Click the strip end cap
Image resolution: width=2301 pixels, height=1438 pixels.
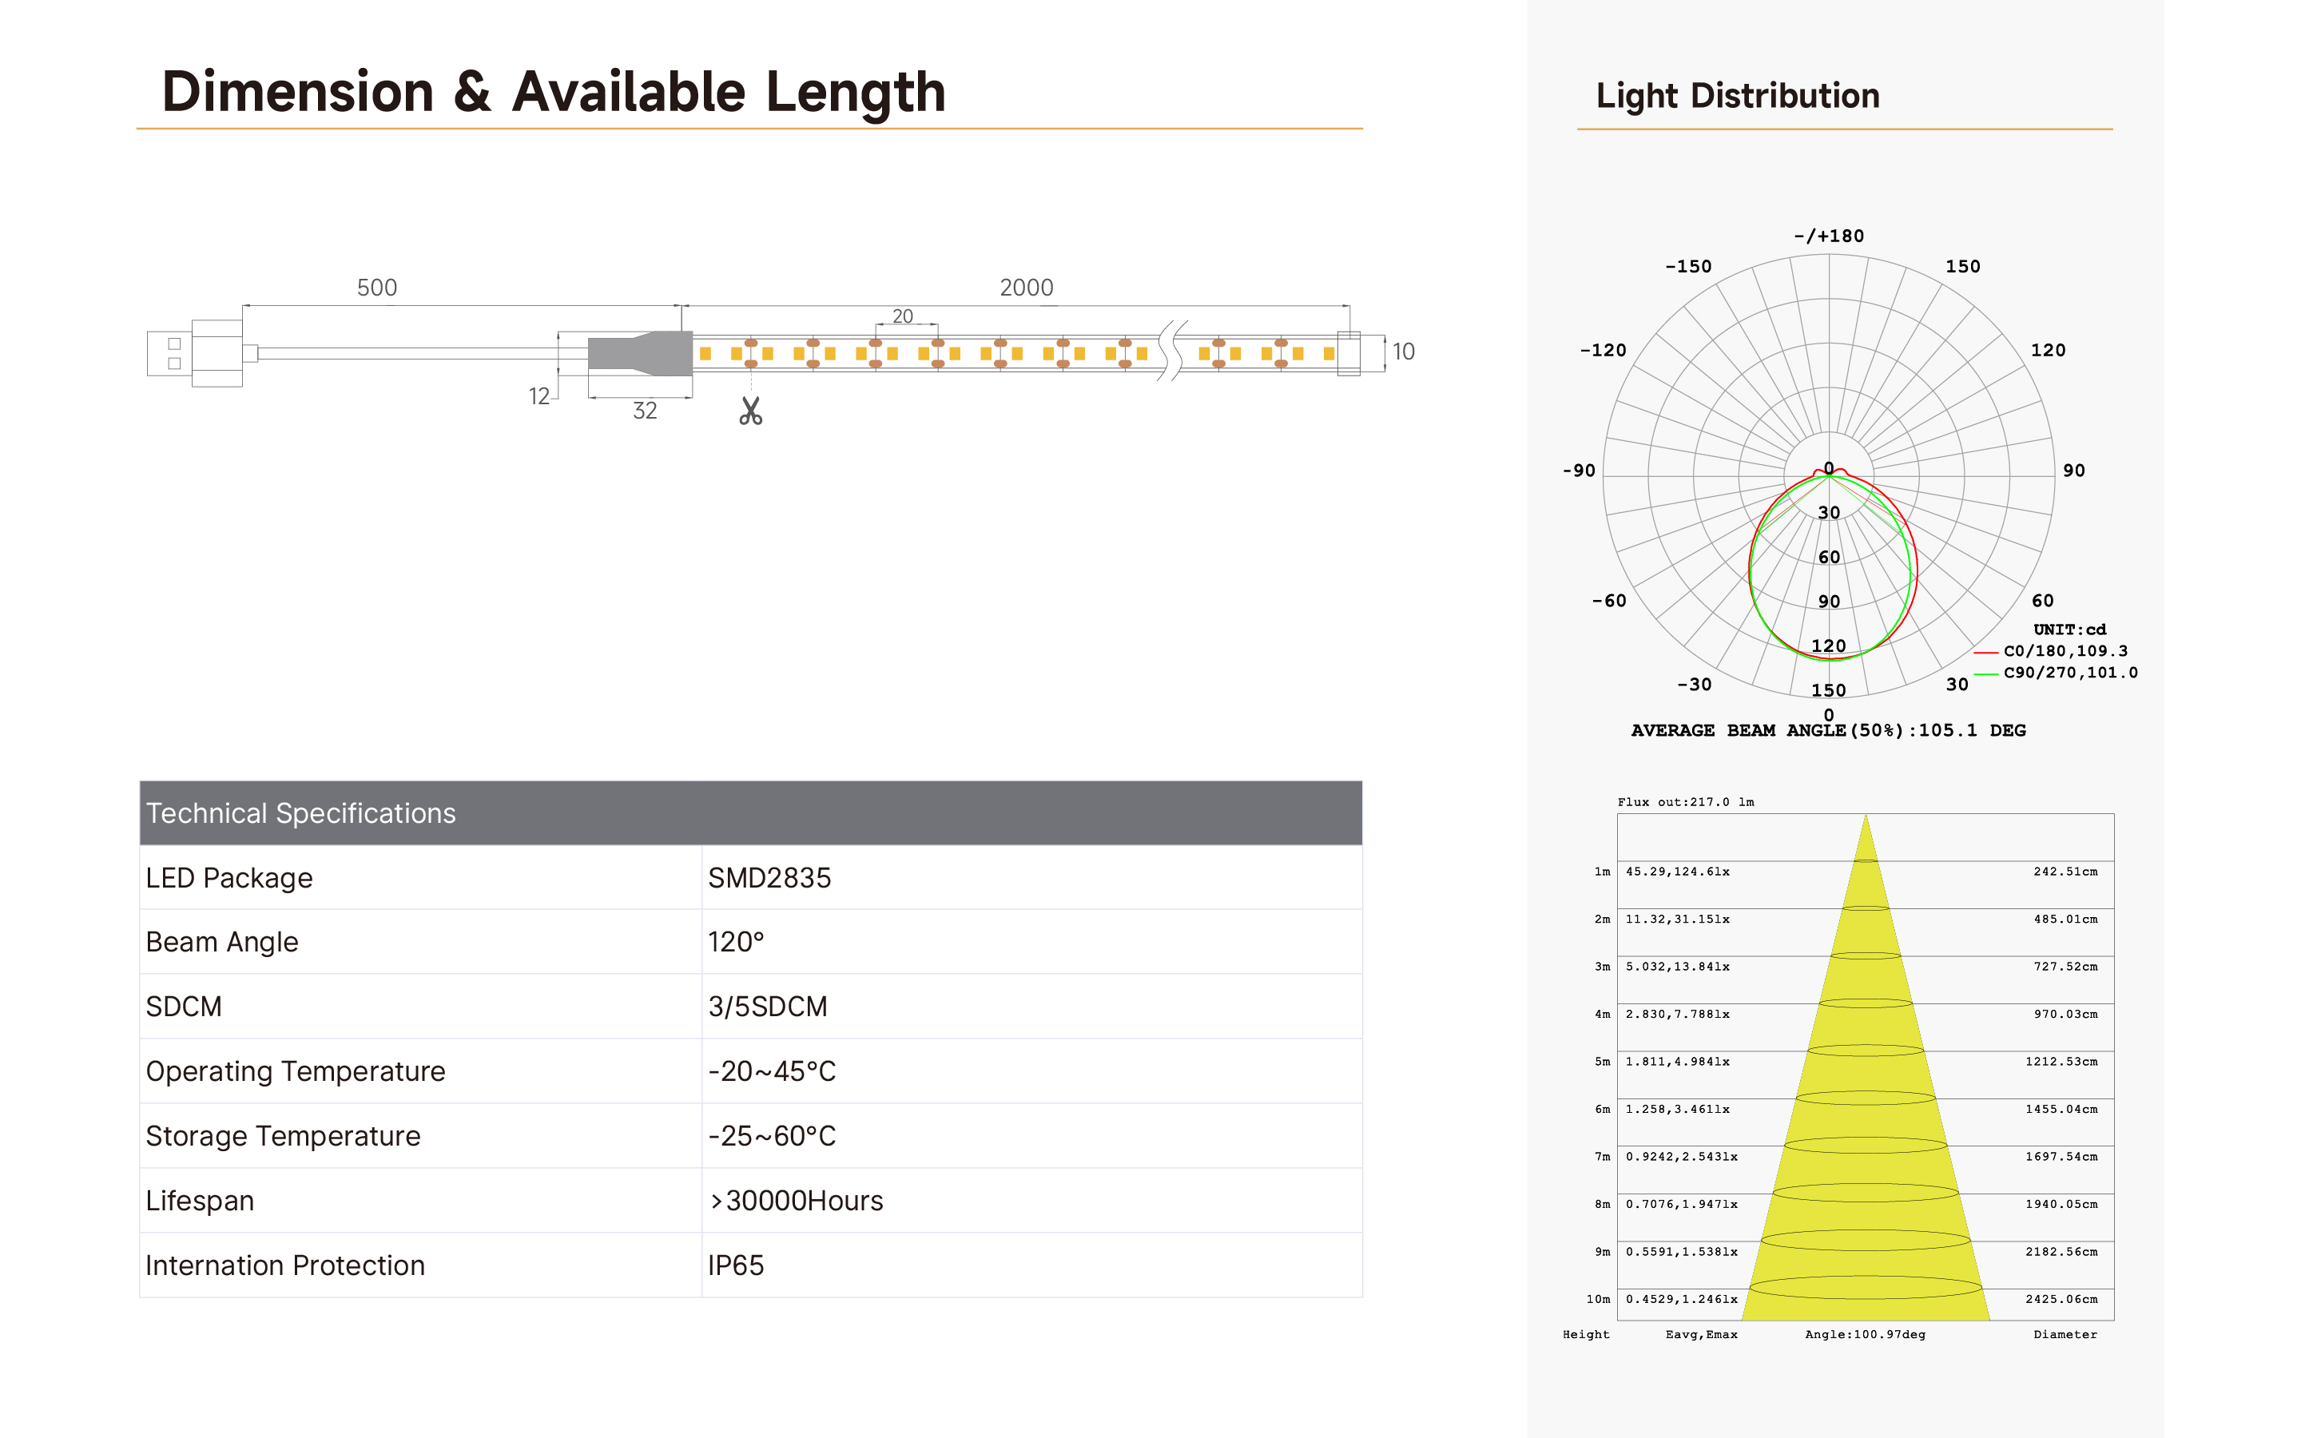click(1349, 353)
